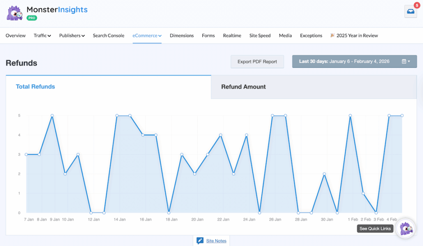Click the See Quick Links button
The image size is (423, 246).
pos(375,228)
